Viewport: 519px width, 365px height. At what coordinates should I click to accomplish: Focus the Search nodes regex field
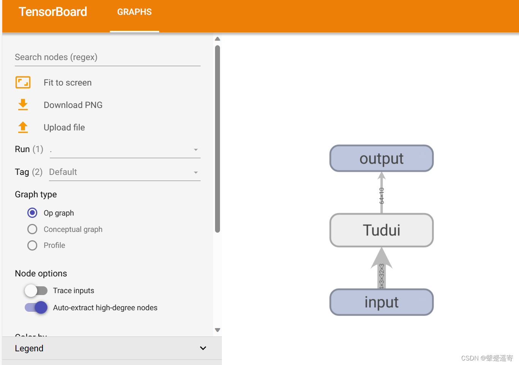[108, 57]
